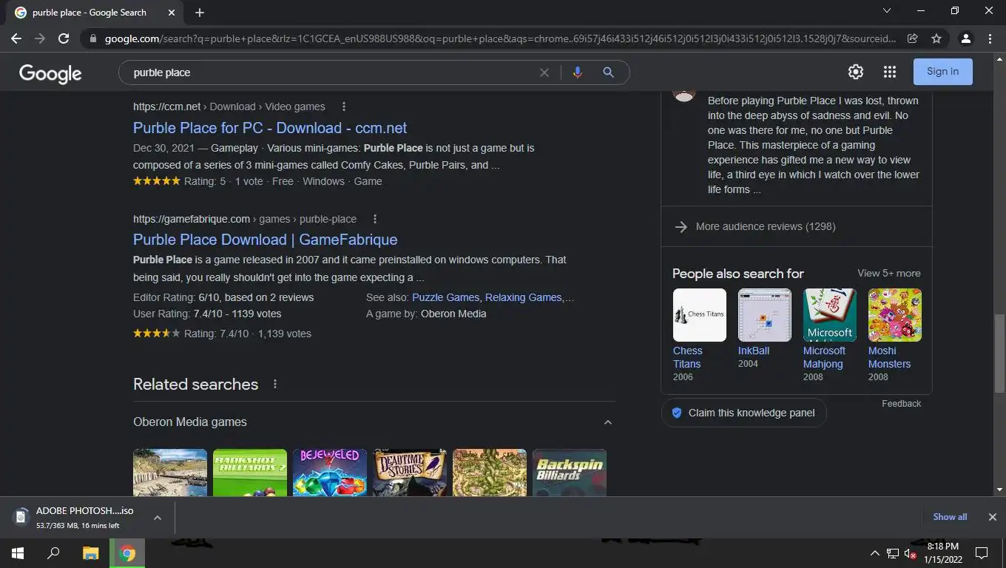Screen dimensions: 1006x568
Task: Open the InkBall thumbnail
Action: pos(765,315)
